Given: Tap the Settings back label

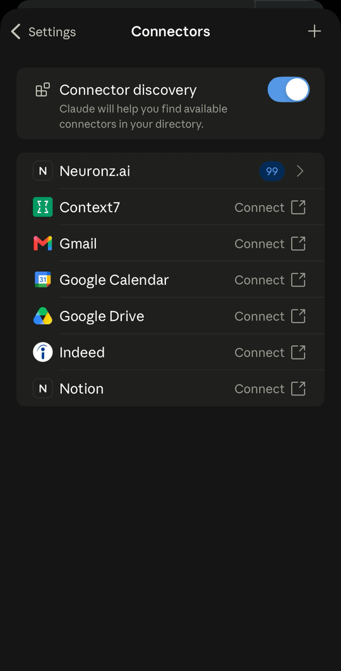Looking at the screenshot, I should (x=52, y=32).
